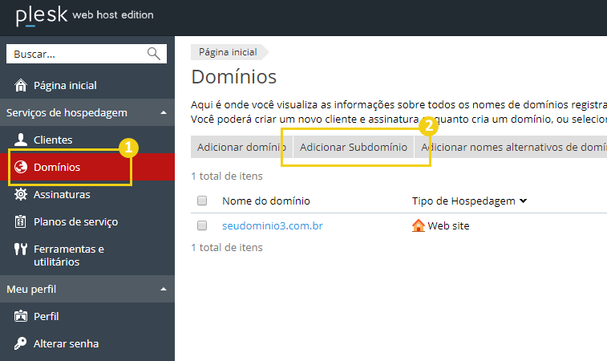
Task: Click the Planos de serviço clipboard icon
Action: pos(21,221)
